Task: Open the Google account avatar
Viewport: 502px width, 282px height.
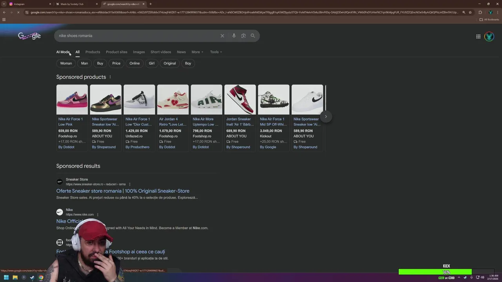Action: (x=489, y=36)
